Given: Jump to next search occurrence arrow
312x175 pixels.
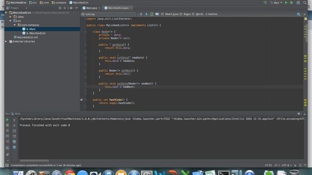Looking at the screenshot, I should (x=146, y=14).
